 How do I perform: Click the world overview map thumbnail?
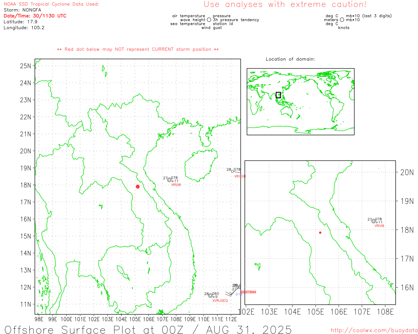point(300,102)
